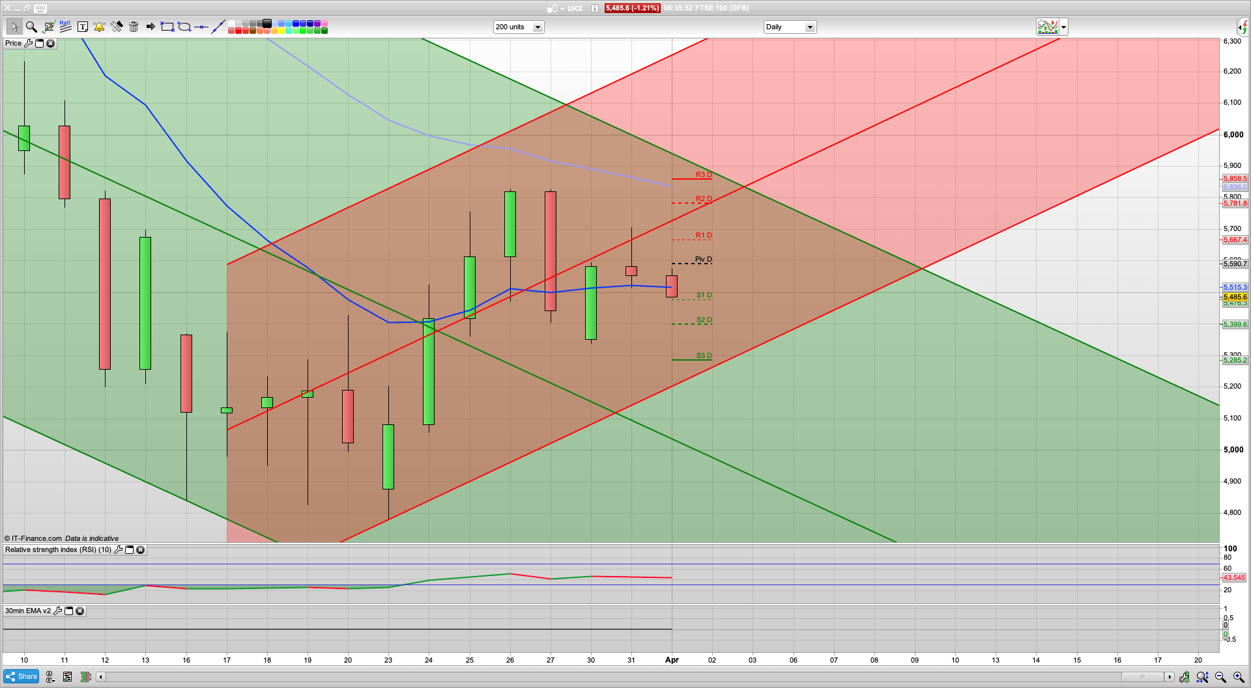Screen dimensions: 1251x688
Task: Open Price panel wrench settings
Action: (28, 43)
